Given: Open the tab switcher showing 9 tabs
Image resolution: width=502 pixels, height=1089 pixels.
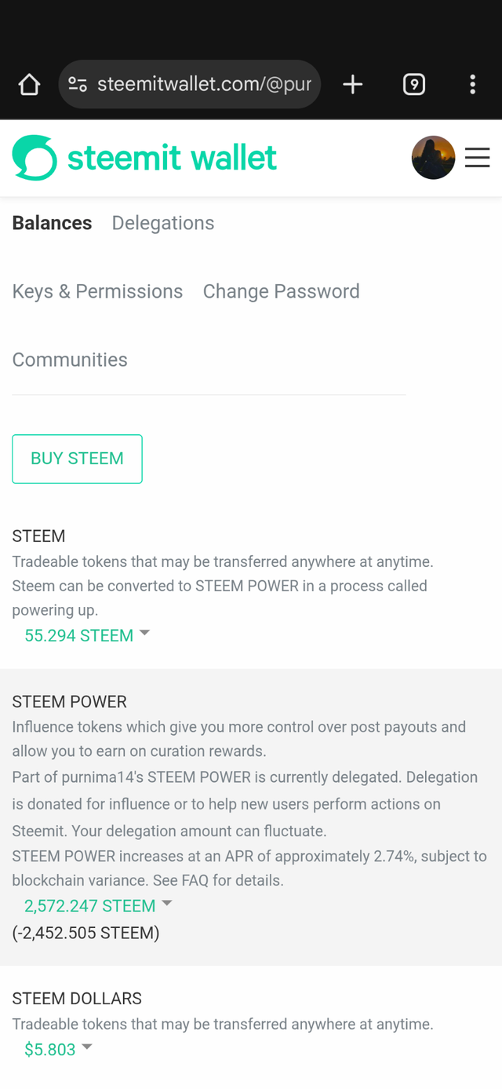Looking at the screenshot, I should (414, 85).
